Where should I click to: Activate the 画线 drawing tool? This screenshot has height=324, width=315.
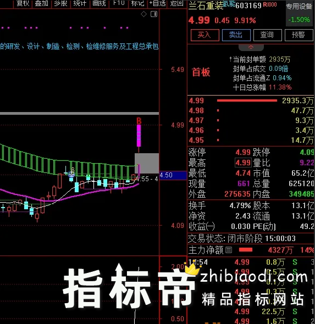(99, 3)
